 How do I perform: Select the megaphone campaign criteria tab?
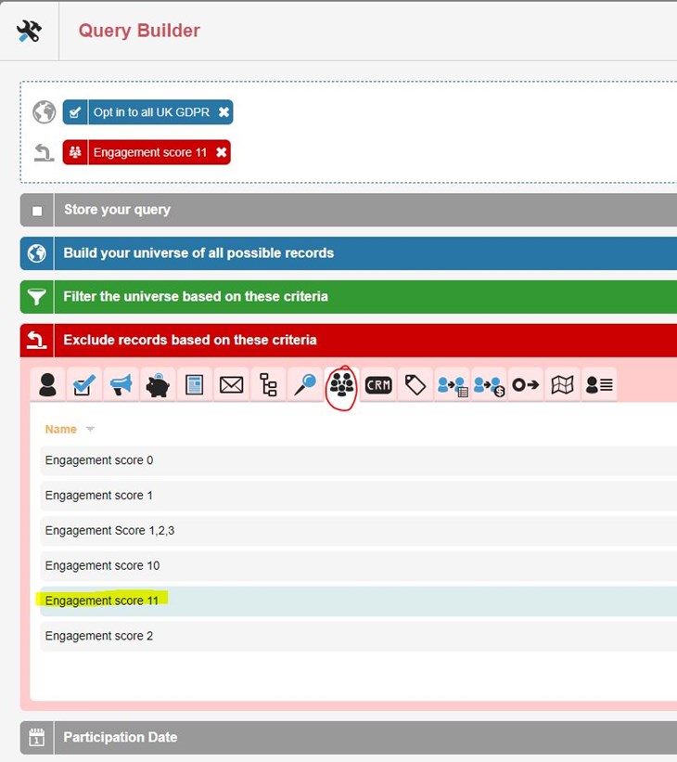[121, 385]
